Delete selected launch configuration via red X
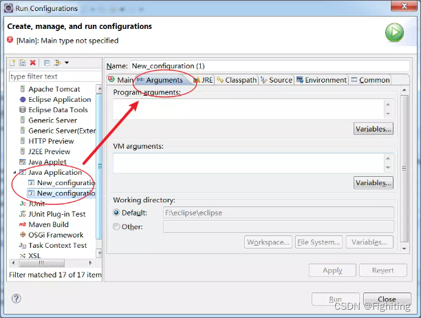The image size is (421, 318). [33, 63]
